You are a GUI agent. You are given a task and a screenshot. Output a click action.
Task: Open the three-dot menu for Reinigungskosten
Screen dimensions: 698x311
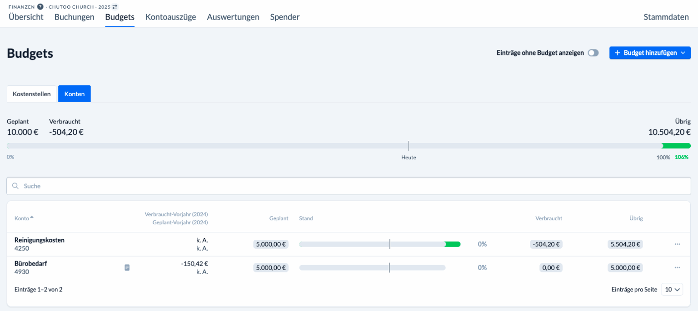coord(677,244)
